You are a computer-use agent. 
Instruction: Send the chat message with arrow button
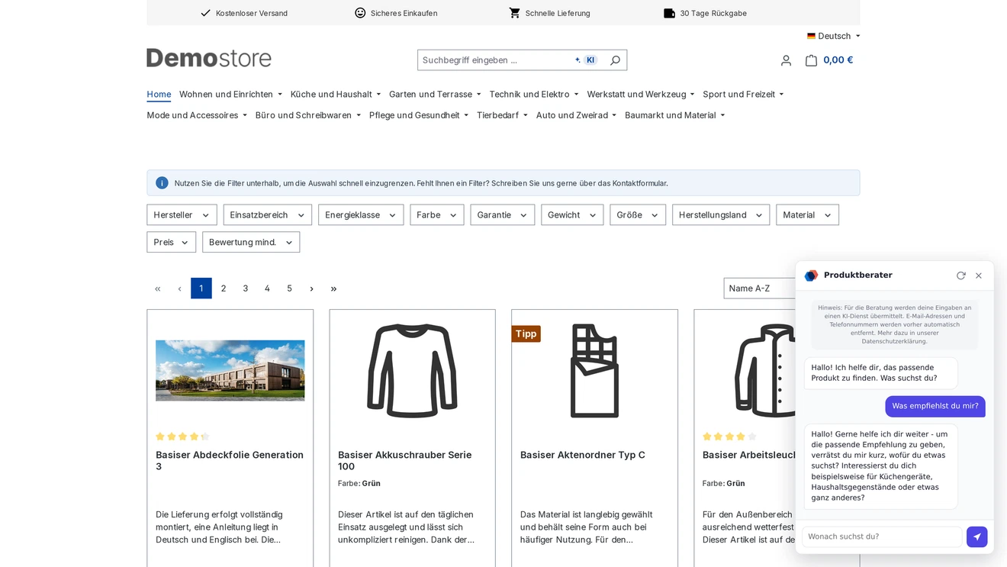point(976,536)
